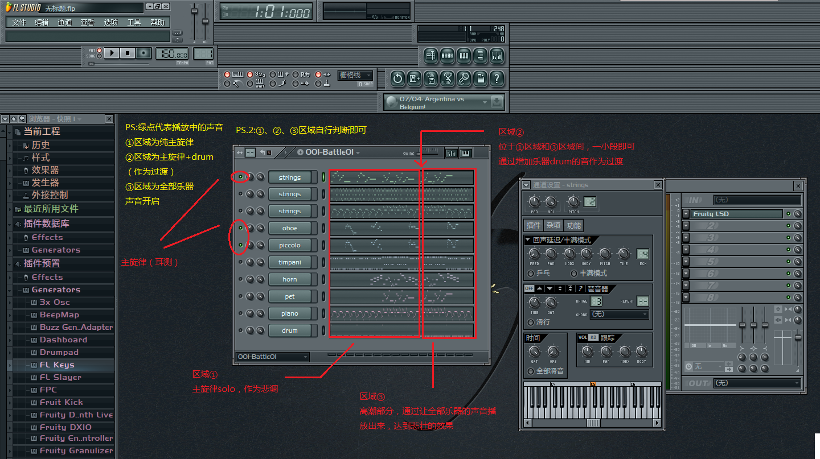Click the one-click recording microphone icon
Screen dimensions: 820x459
464,78
